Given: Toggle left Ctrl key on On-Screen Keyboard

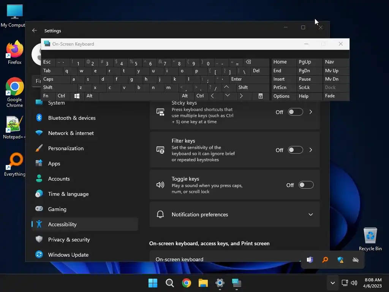Looking at the screenshot, I should coord(63,96).
